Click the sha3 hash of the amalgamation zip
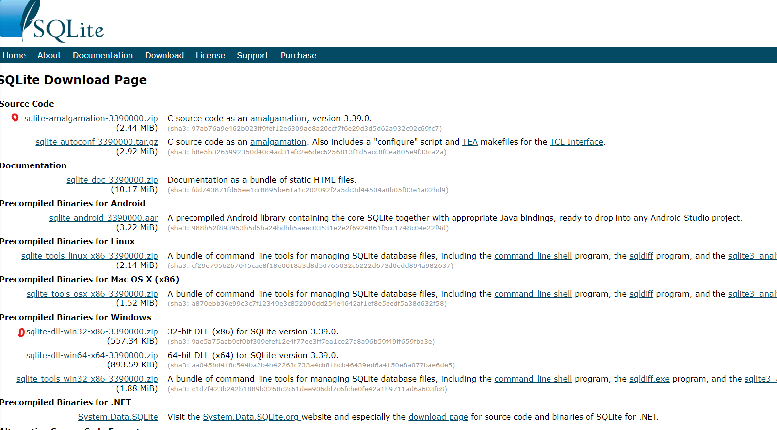 pos(305,129)
